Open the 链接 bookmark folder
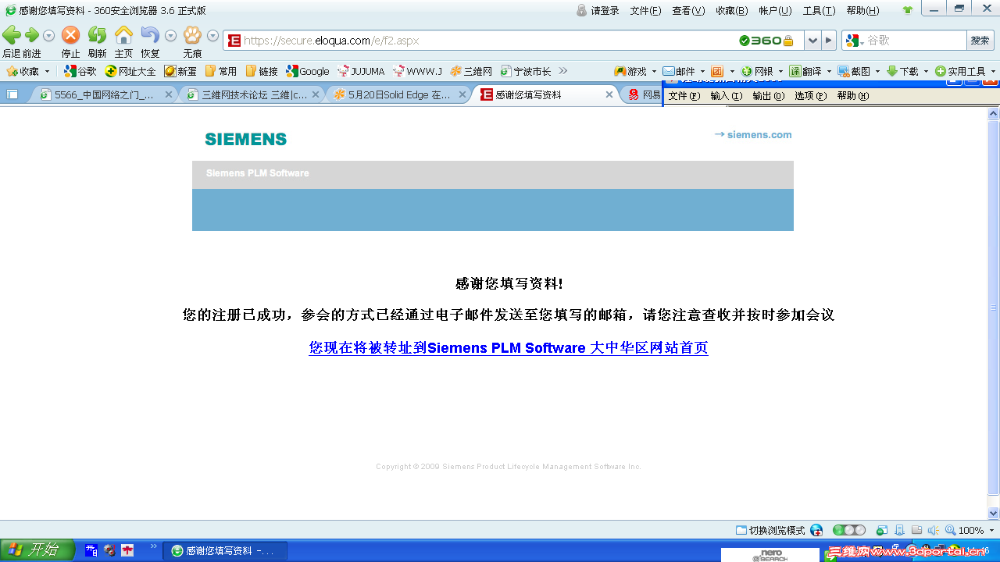Screen dimensions: 1000x562 [x=262, y=71]
